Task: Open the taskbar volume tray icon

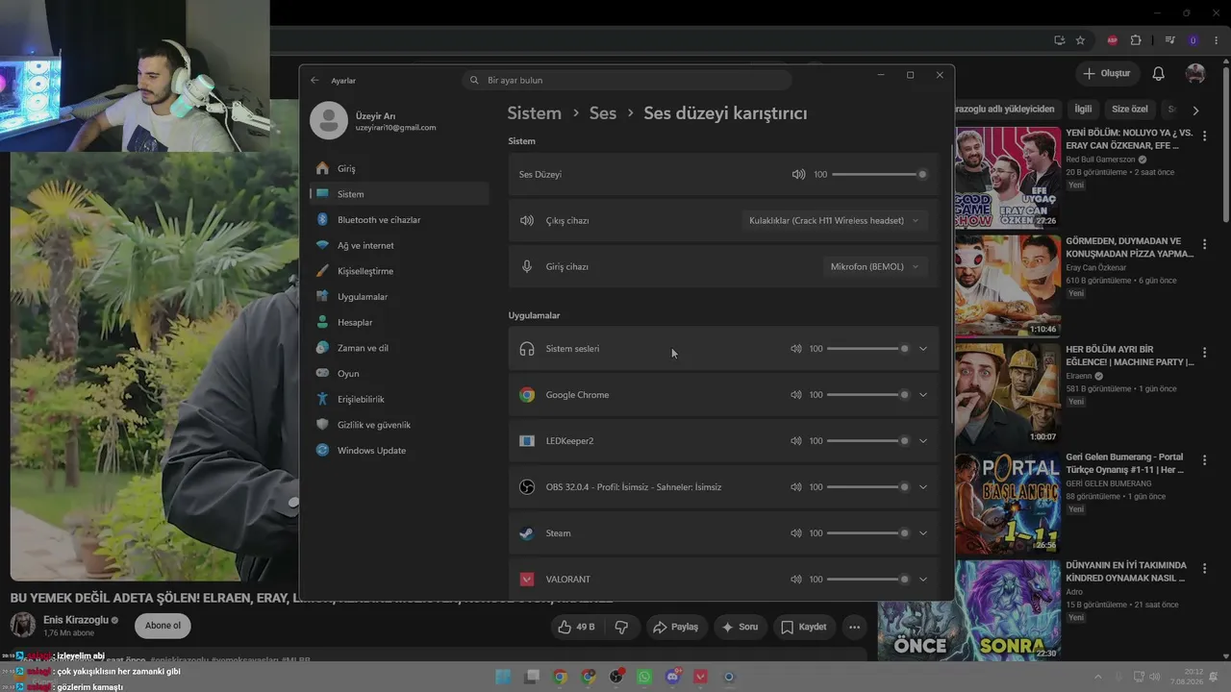Action: 1155,678
